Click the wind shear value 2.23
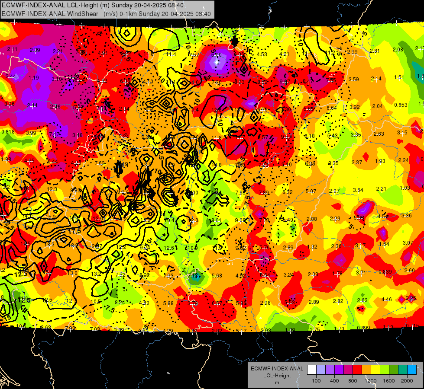This screenshot has height=389, width=424. (335, 219)
